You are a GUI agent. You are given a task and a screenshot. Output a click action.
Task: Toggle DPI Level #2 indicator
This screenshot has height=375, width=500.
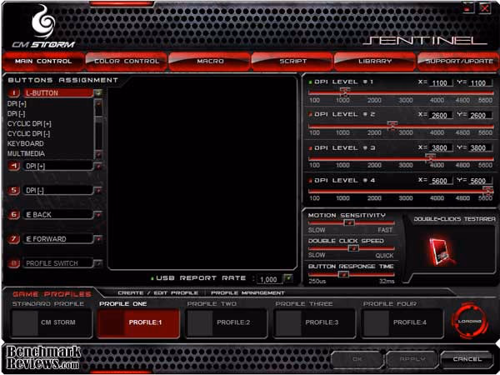[310, 114]
